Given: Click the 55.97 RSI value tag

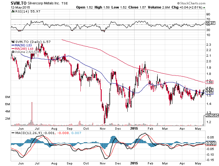Looking at the screenshot, I should tap(210, 23).
